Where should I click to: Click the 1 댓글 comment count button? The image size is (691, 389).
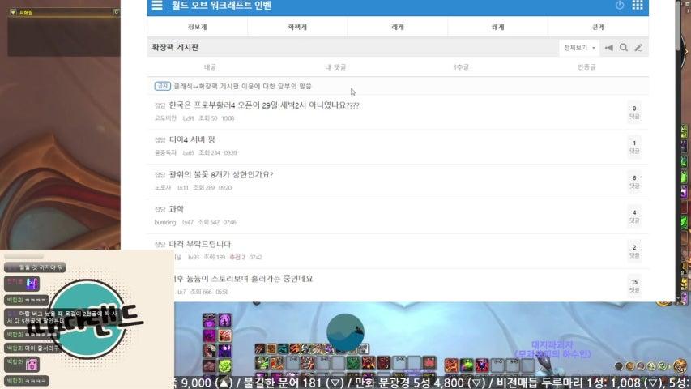click(x=634, y=147)
